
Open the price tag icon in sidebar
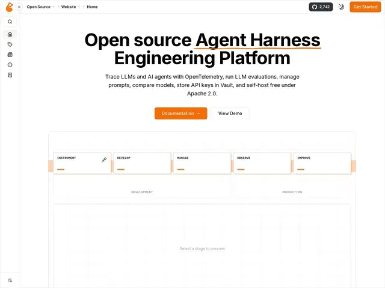point(10,44)
